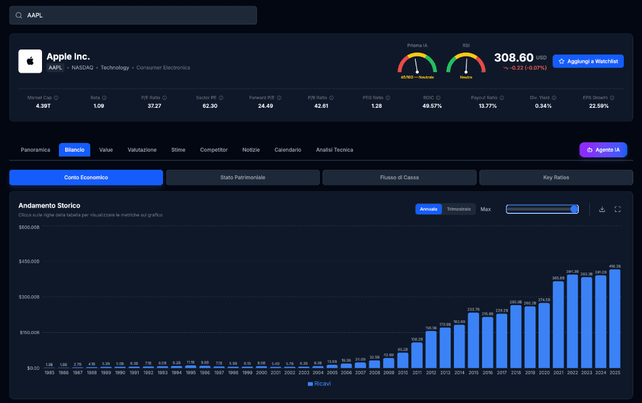Switch to Trimestrale period view
Screen dimensions: 642x403
(458, 209)
